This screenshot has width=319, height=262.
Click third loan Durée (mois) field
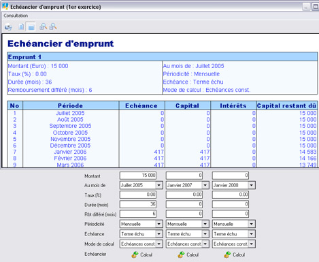pos(231,204)
